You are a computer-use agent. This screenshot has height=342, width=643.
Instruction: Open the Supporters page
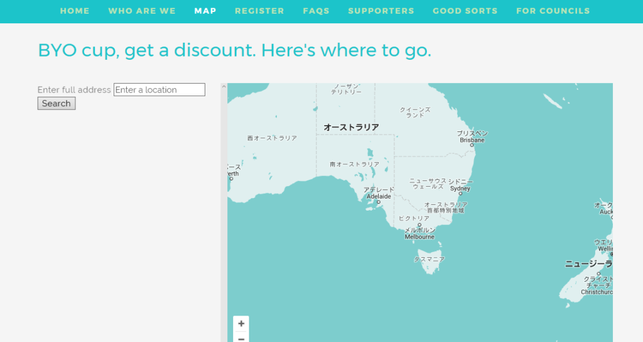click(381, 11)
